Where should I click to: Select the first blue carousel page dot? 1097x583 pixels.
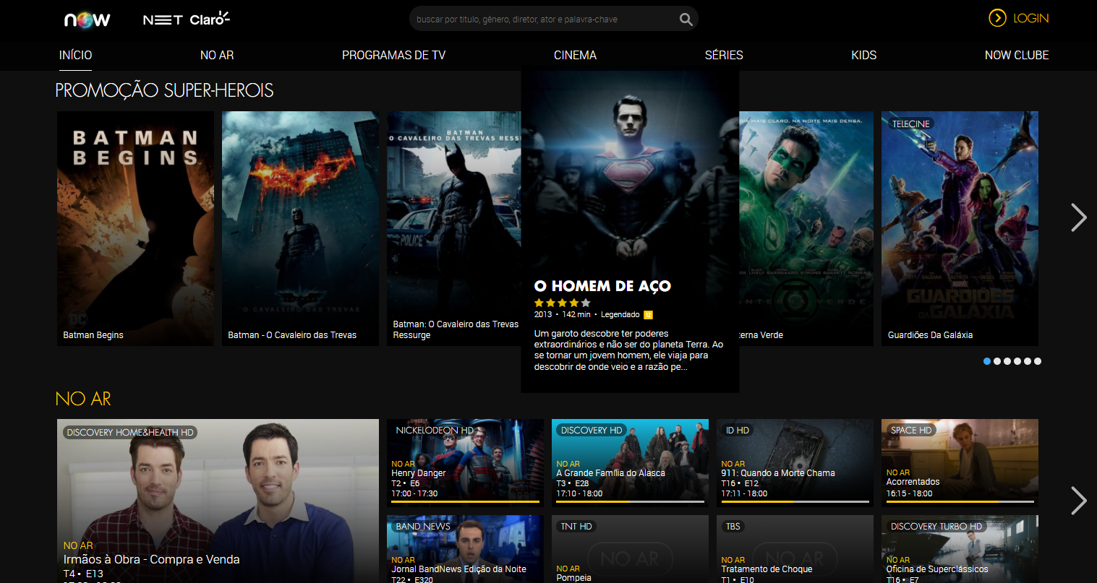tap(987, 361)
